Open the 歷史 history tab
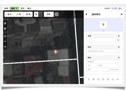 pyautogui.click(x=23, y=8)
